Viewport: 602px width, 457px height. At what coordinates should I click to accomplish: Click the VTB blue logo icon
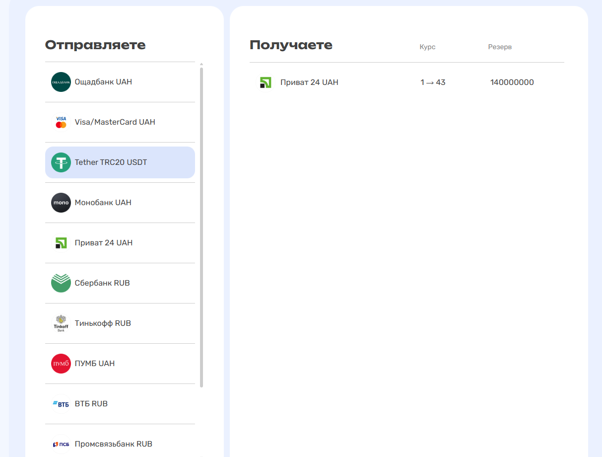(x=61, y=404)
